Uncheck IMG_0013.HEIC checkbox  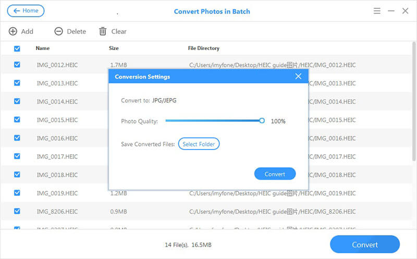(x=17, y=83)
